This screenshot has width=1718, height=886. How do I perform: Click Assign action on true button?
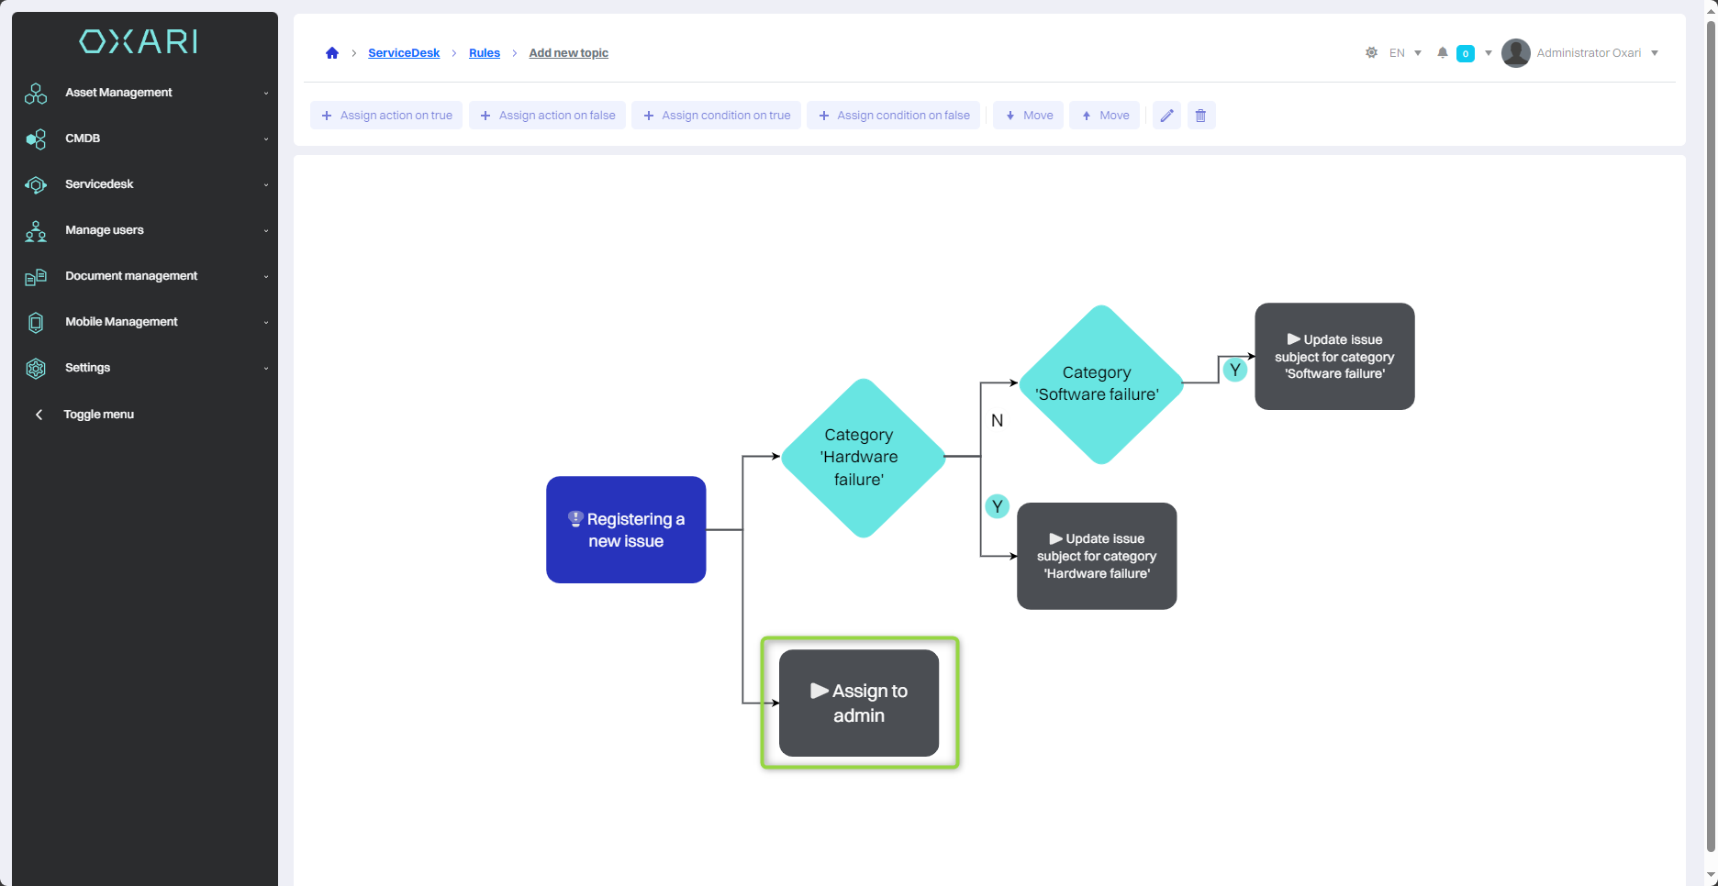click(x=386, y=116)
